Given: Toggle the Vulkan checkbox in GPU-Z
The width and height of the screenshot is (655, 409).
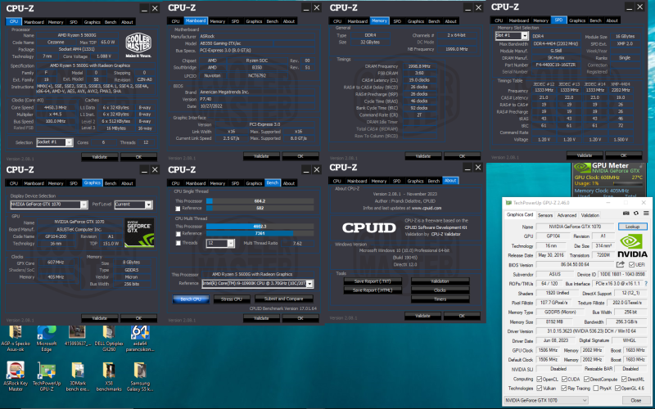Looking at the screenshot, I should (540, 388).
